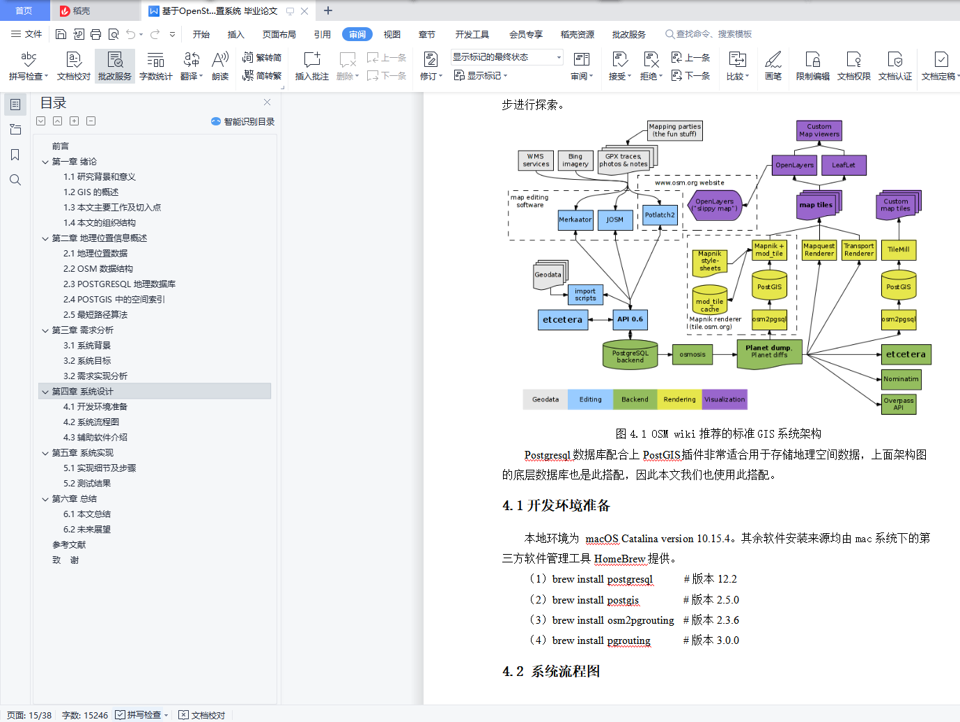Close the 目录 outline panel
This screenshot has width=960, height=722.
coord(267,102)
